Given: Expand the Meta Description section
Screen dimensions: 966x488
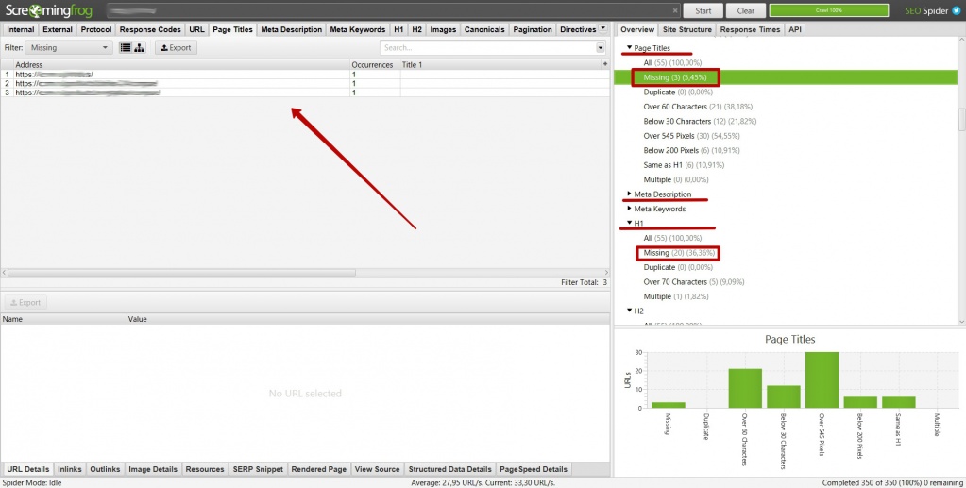Looking at the screenshot, I should tap(630, 194).
